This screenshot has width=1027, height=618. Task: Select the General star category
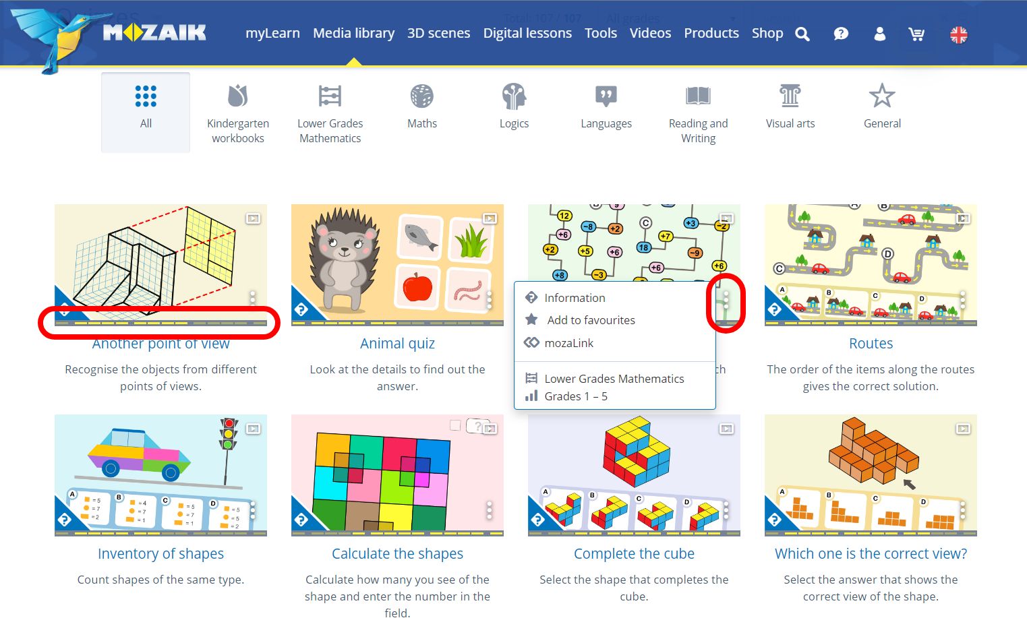click(882, 96)
